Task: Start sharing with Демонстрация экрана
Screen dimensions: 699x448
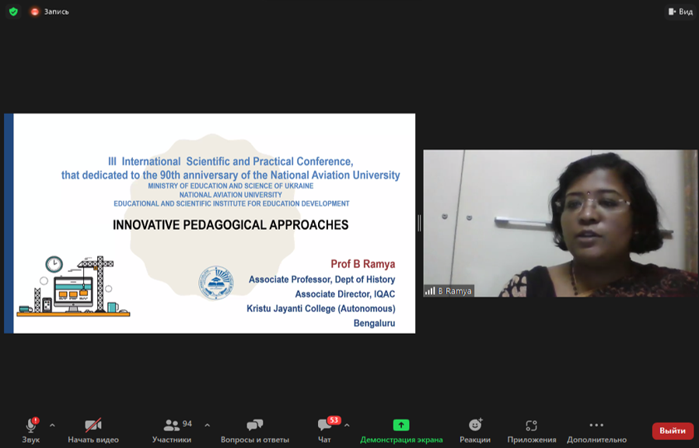Action: click(x=401, y=429)
